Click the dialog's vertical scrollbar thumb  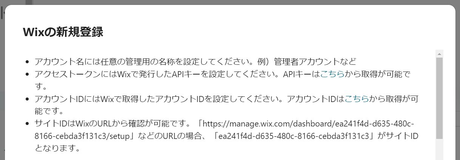click(439, 98)
